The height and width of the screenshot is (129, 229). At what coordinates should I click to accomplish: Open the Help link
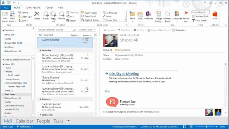[107, 91]
